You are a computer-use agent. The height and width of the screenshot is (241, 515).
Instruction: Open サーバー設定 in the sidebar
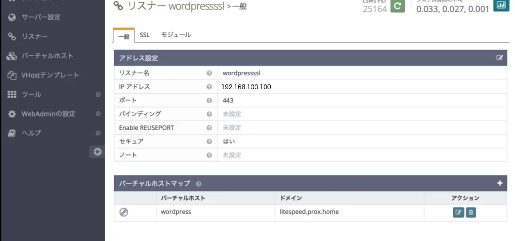coord(41,17)
